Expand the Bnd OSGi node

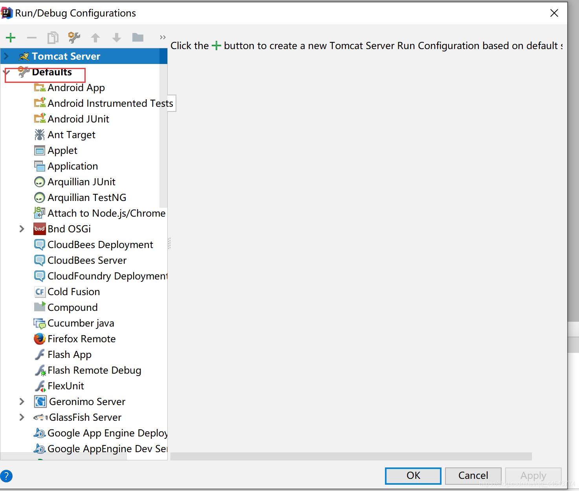click(22, 229)
